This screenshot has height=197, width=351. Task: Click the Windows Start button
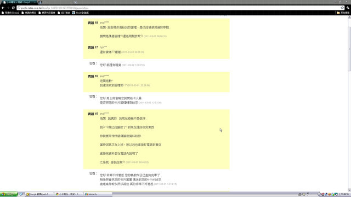point(9,194)
